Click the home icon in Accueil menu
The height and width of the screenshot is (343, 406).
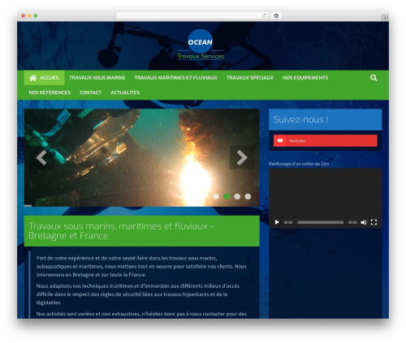pos(32,78)
